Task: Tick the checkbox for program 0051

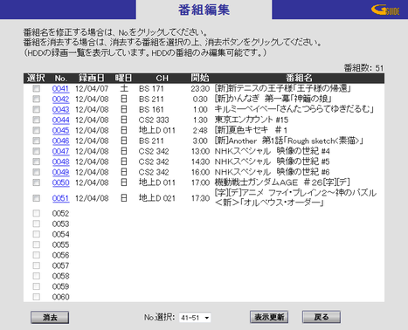Action: pos(36,198)
